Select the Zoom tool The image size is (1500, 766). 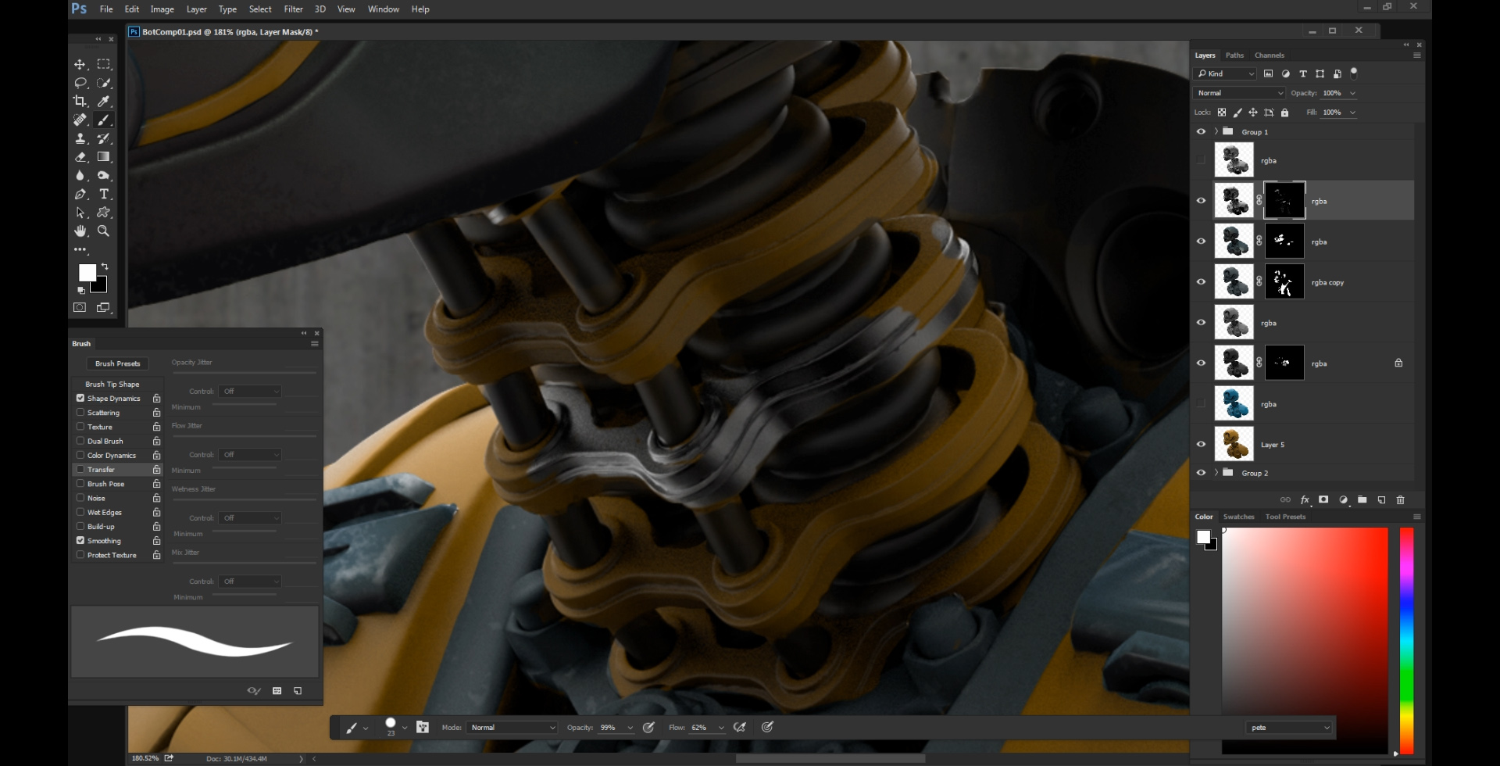(x=103, y=231)
